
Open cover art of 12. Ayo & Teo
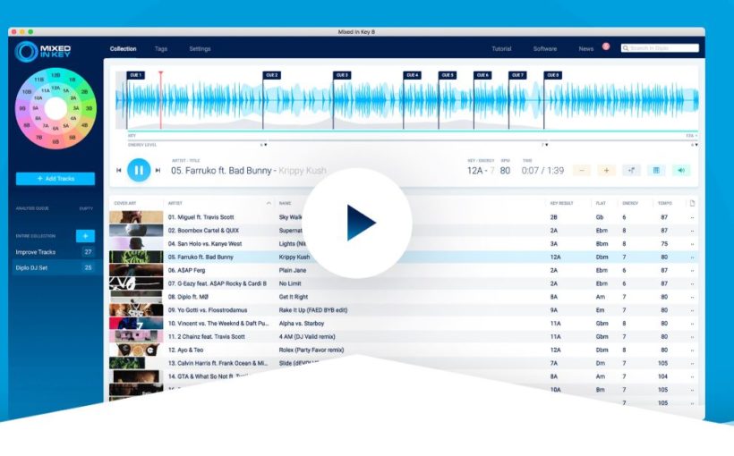point(136,350)
